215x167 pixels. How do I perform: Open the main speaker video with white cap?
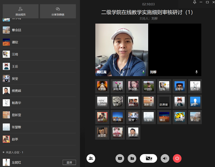121,50
